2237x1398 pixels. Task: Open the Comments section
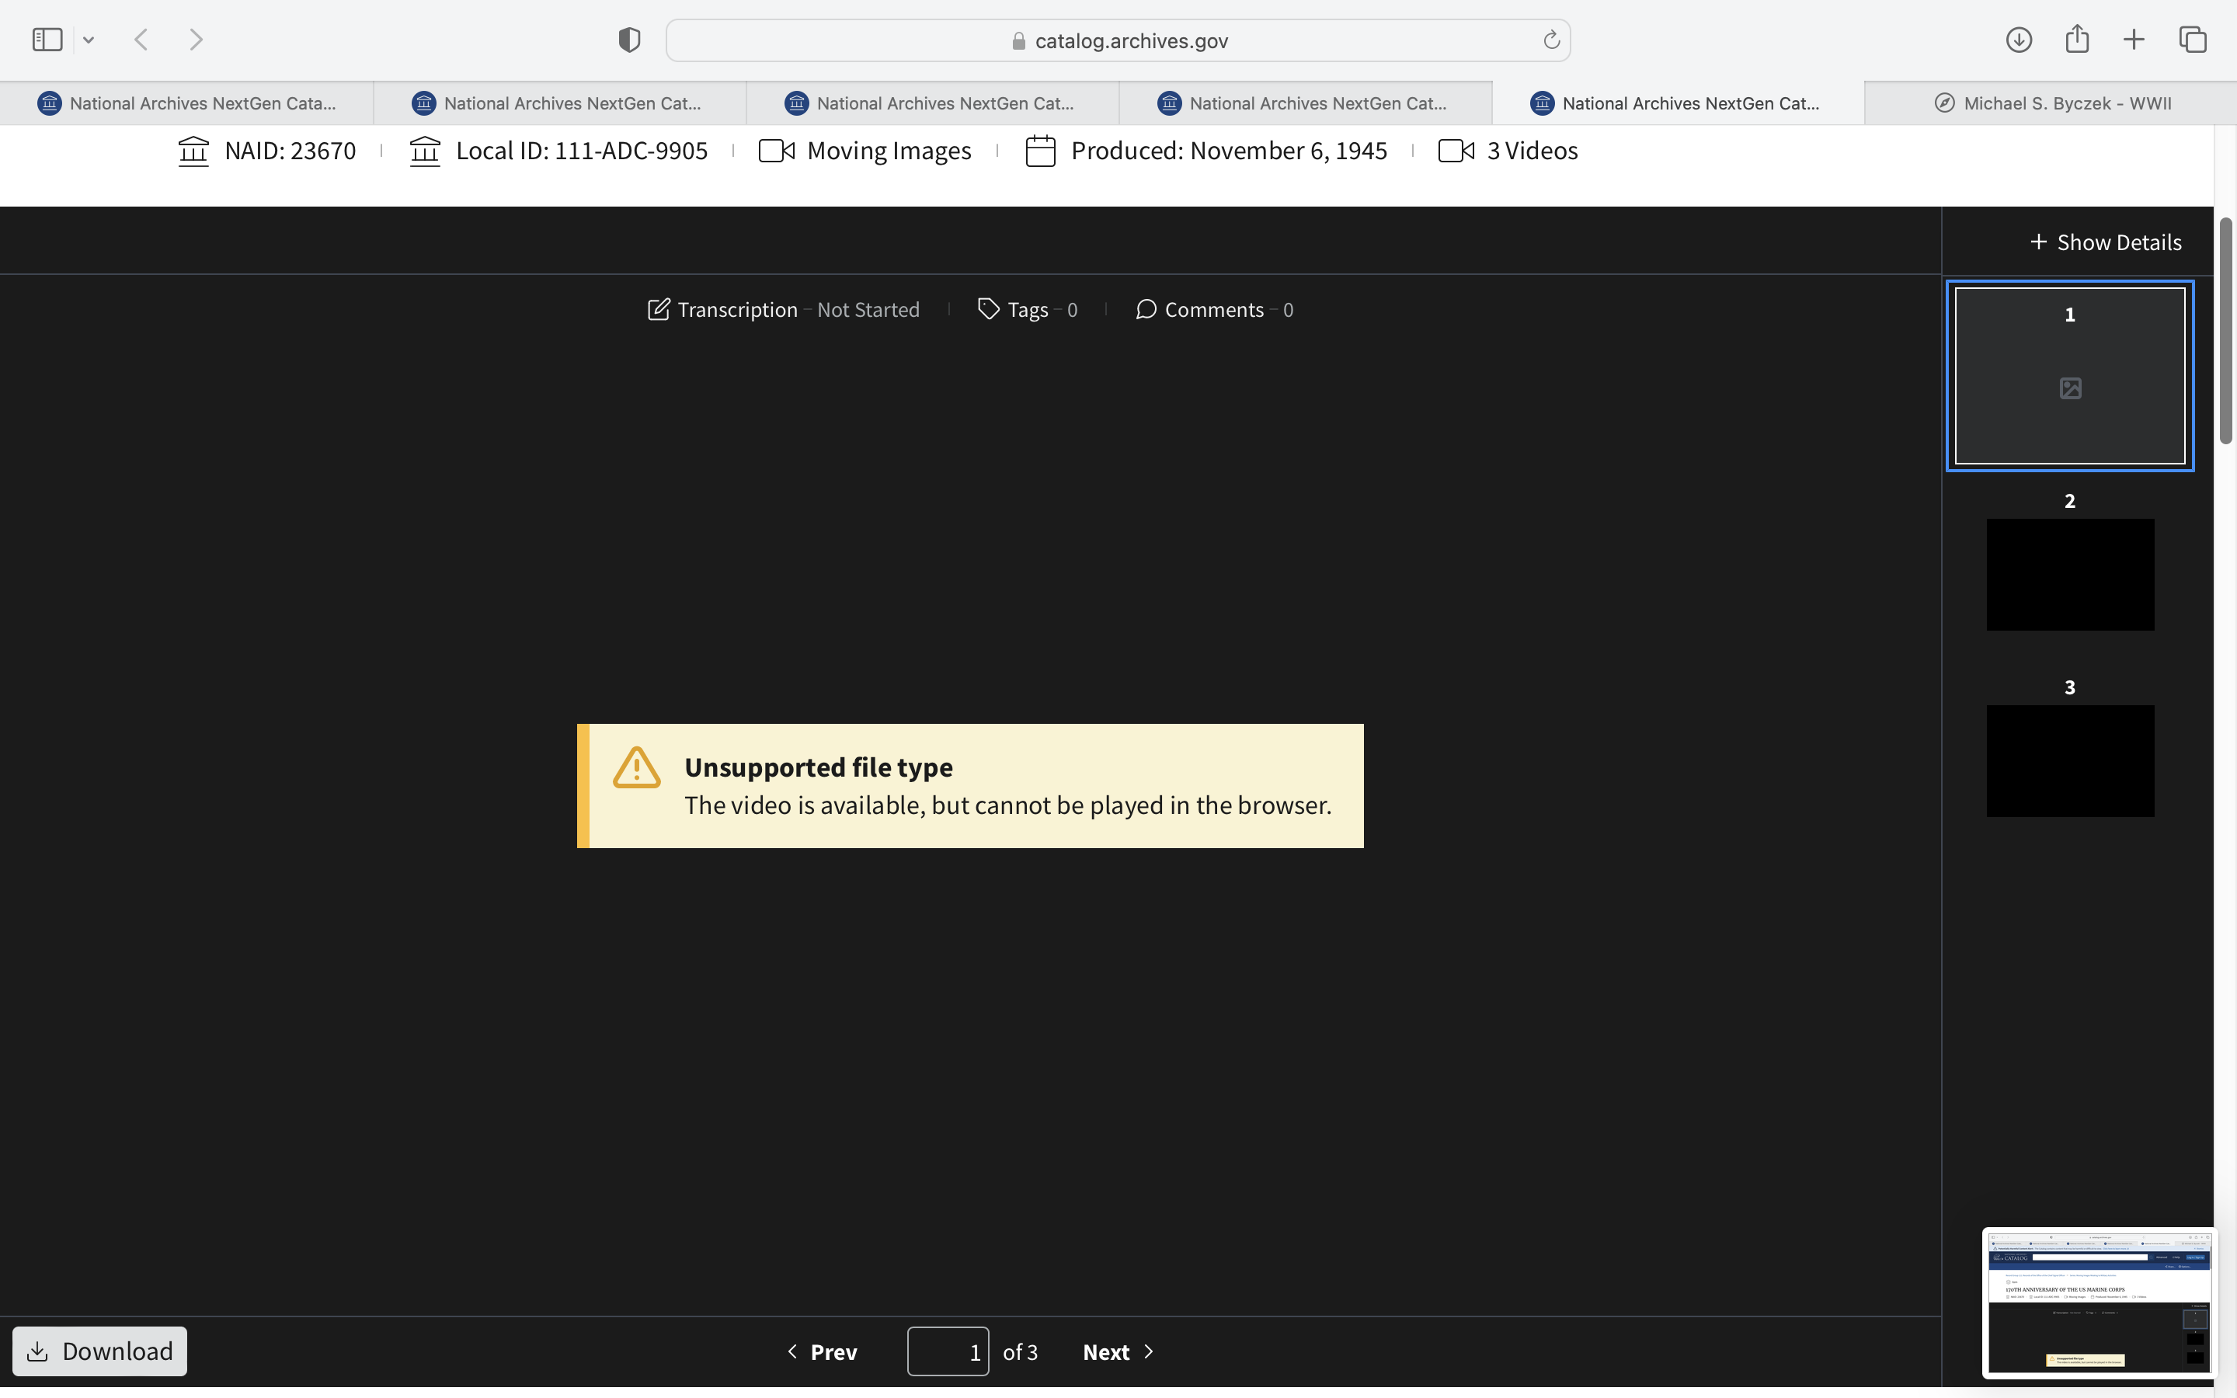[x=1214, y=310]
